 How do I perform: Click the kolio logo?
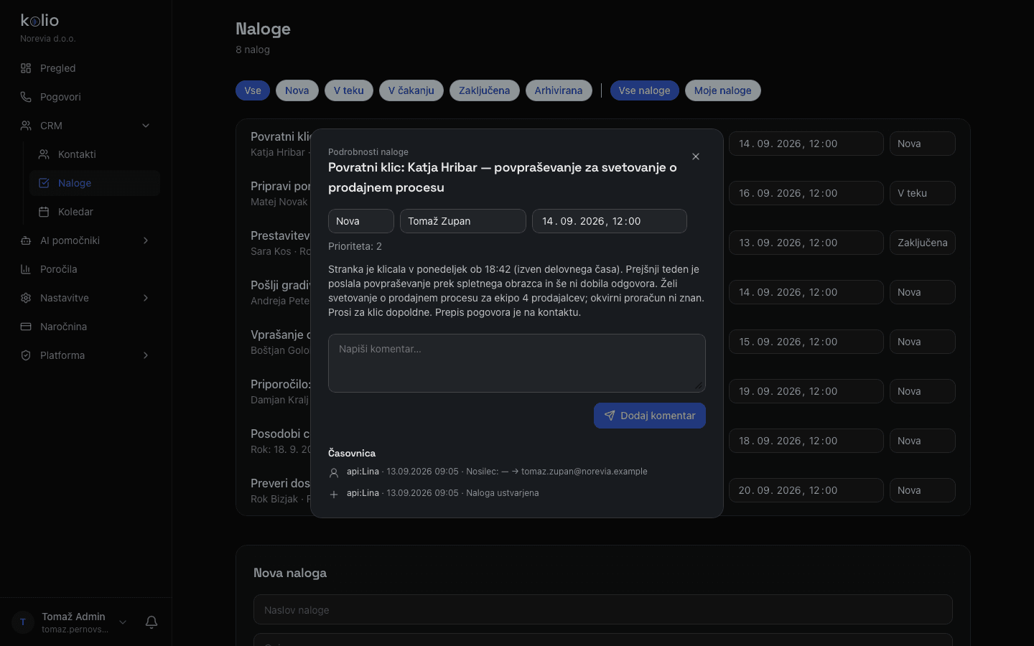click(x=39, y=20)
